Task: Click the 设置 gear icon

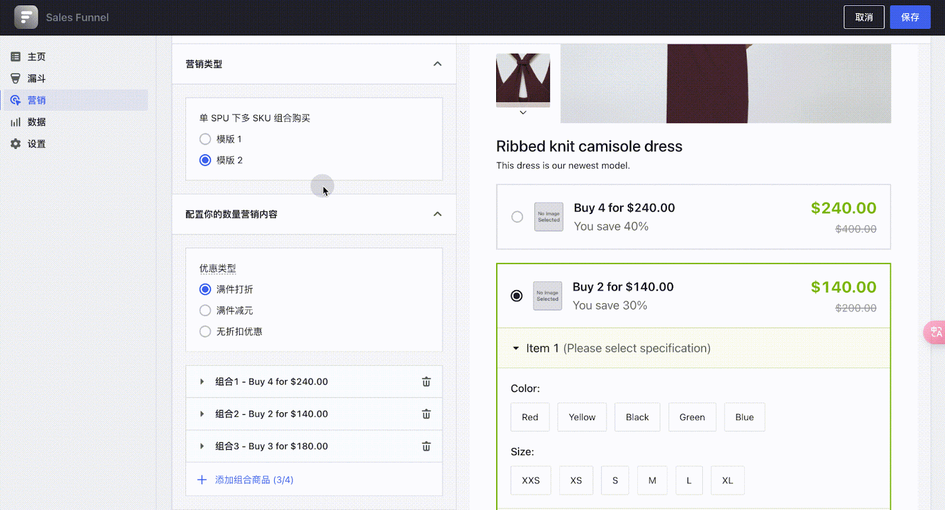Action: 16,144
